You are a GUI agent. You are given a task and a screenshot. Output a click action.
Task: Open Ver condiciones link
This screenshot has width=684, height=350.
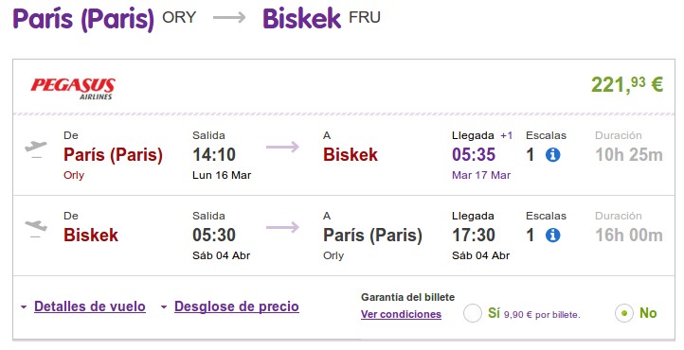[x=401, y=314]
